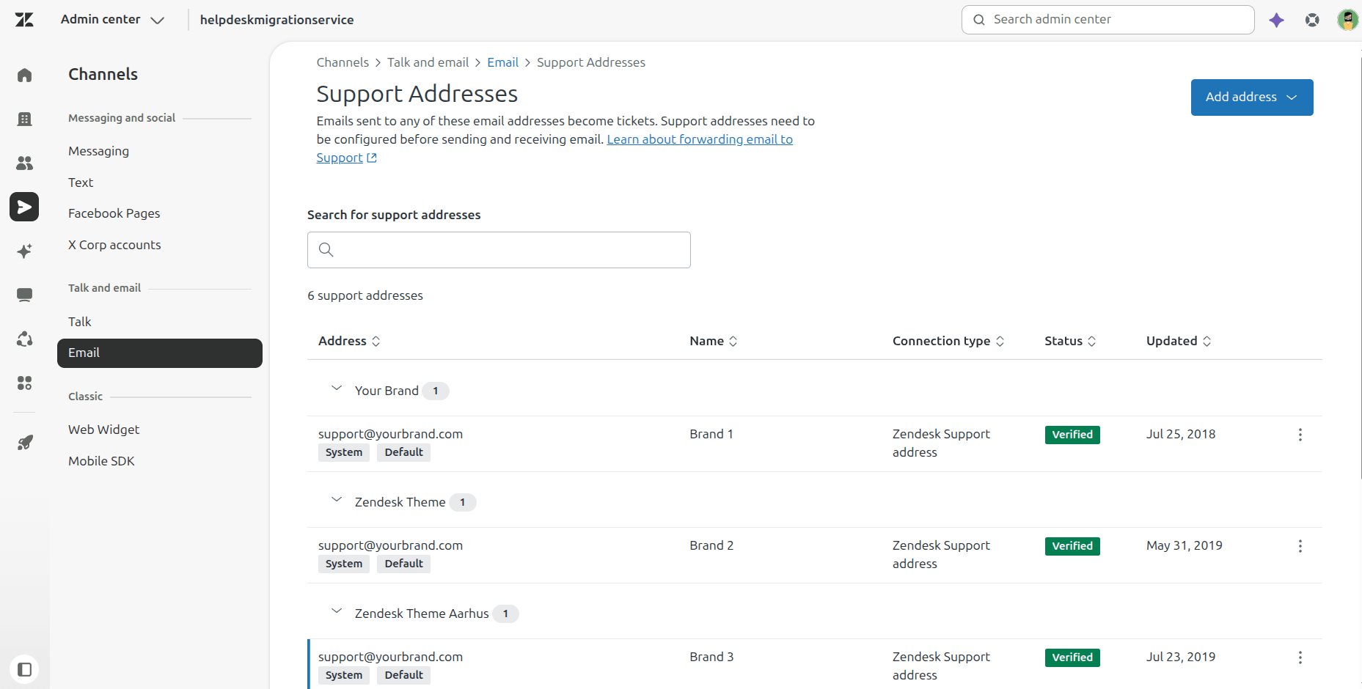
Task: Focus the support addresses search field
Action: pos(499,250)
